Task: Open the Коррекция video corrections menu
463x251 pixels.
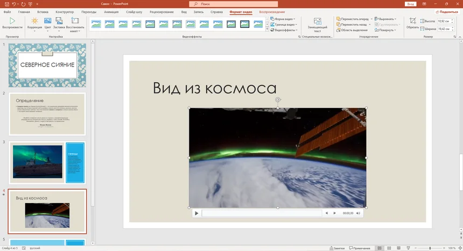Action: 34,25
